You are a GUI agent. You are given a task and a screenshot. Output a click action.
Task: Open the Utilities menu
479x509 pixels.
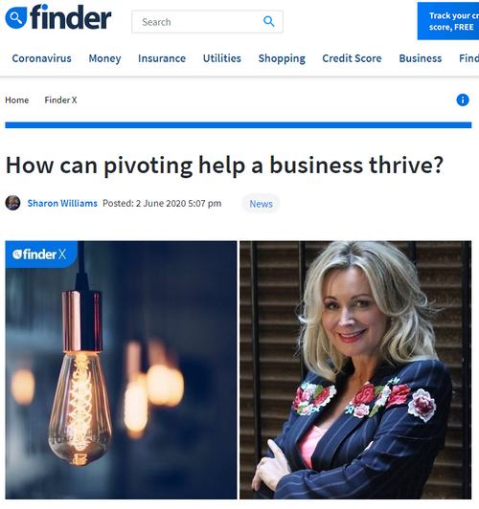tap(222, 58)
